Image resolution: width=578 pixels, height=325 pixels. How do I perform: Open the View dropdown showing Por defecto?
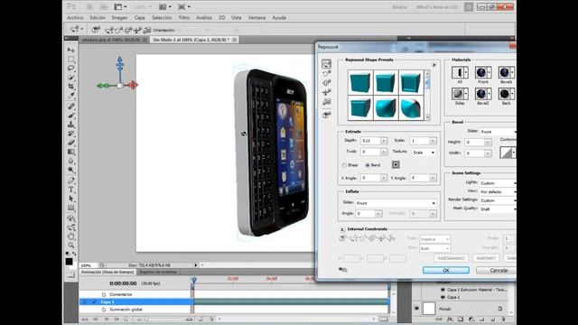[498, 191]
